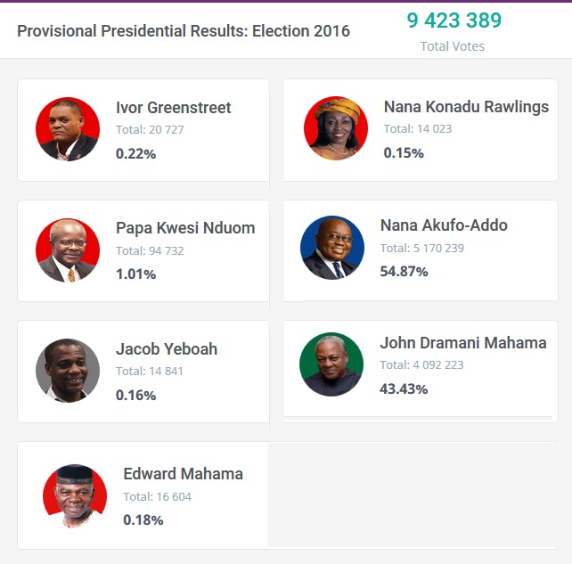Click Edward Mahama's portrait photo
The height and width of the screenshot is (564, 572).
[x=75, y=495]
